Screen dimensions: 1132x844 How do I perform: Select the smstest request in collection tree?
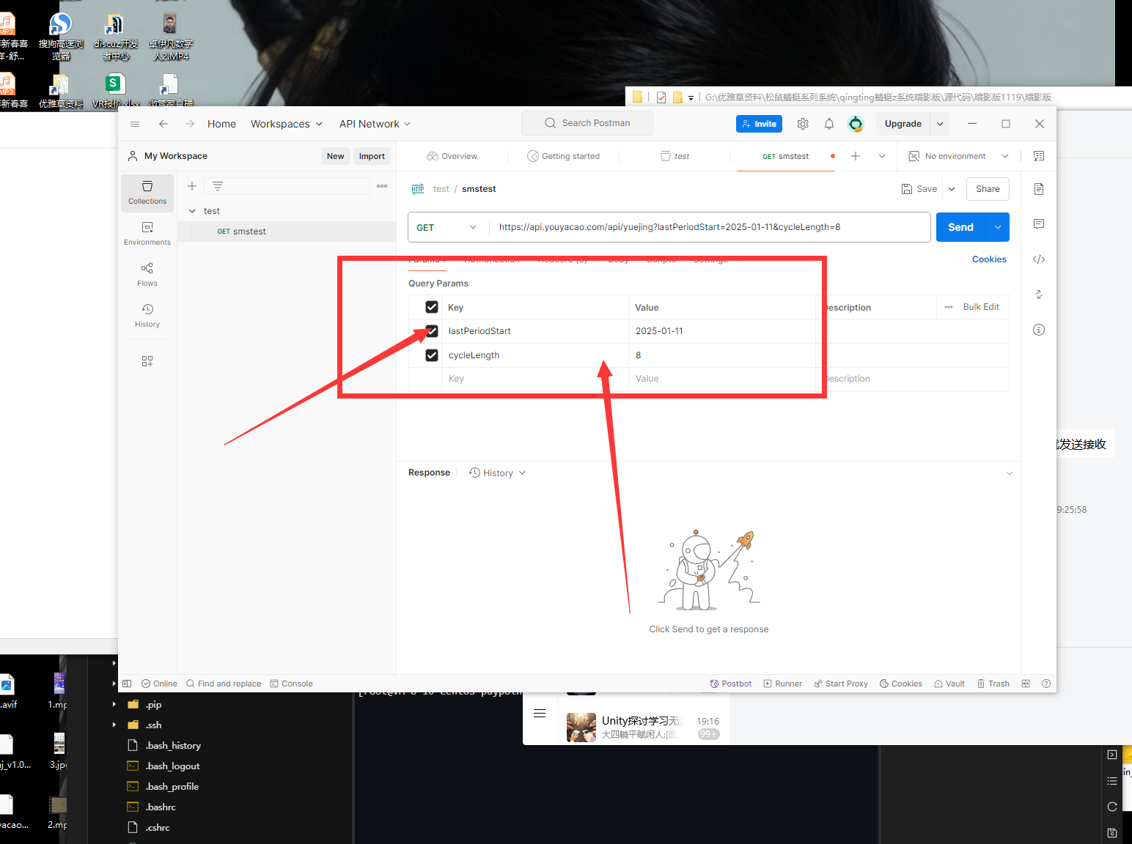(x=287, y=232)
